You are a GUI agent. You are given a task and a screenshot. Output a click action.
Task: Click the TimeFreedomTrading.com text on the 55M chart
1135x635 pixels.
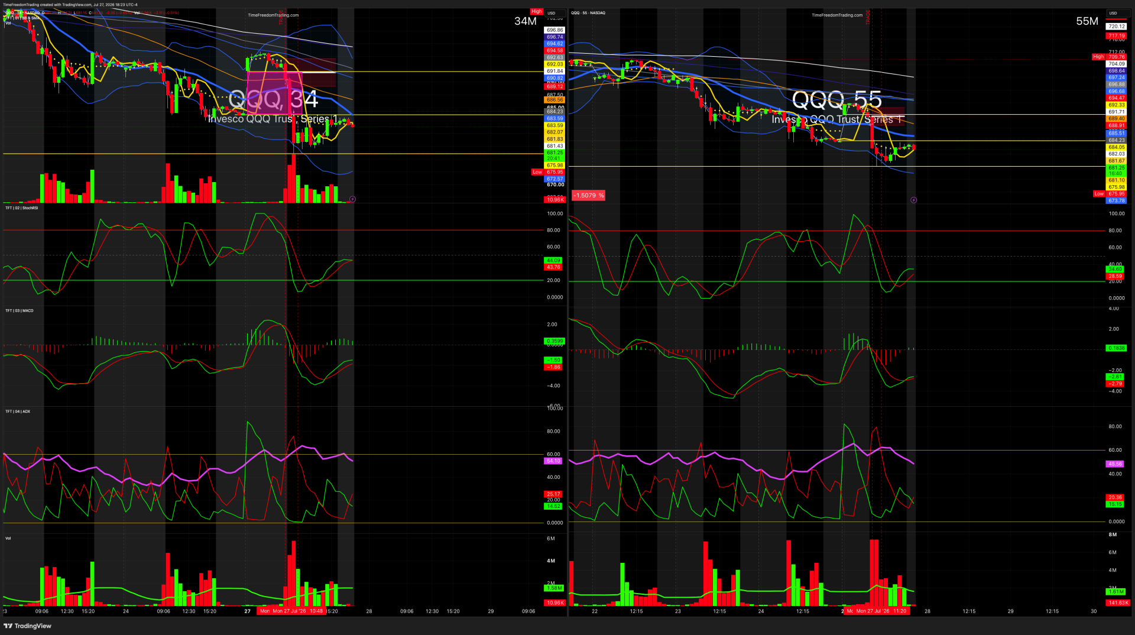click(837, 15)
